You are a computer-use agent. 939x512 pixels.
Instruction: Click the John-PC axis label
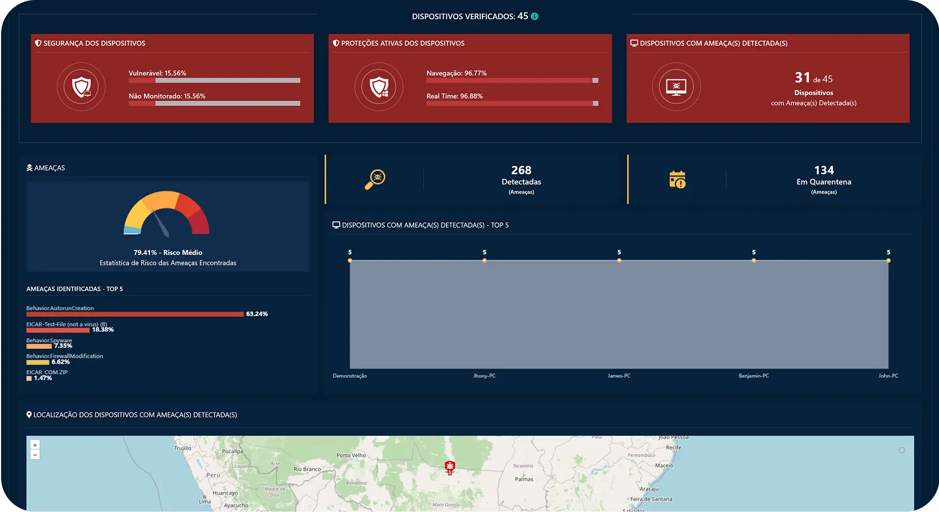coord(888,376)
